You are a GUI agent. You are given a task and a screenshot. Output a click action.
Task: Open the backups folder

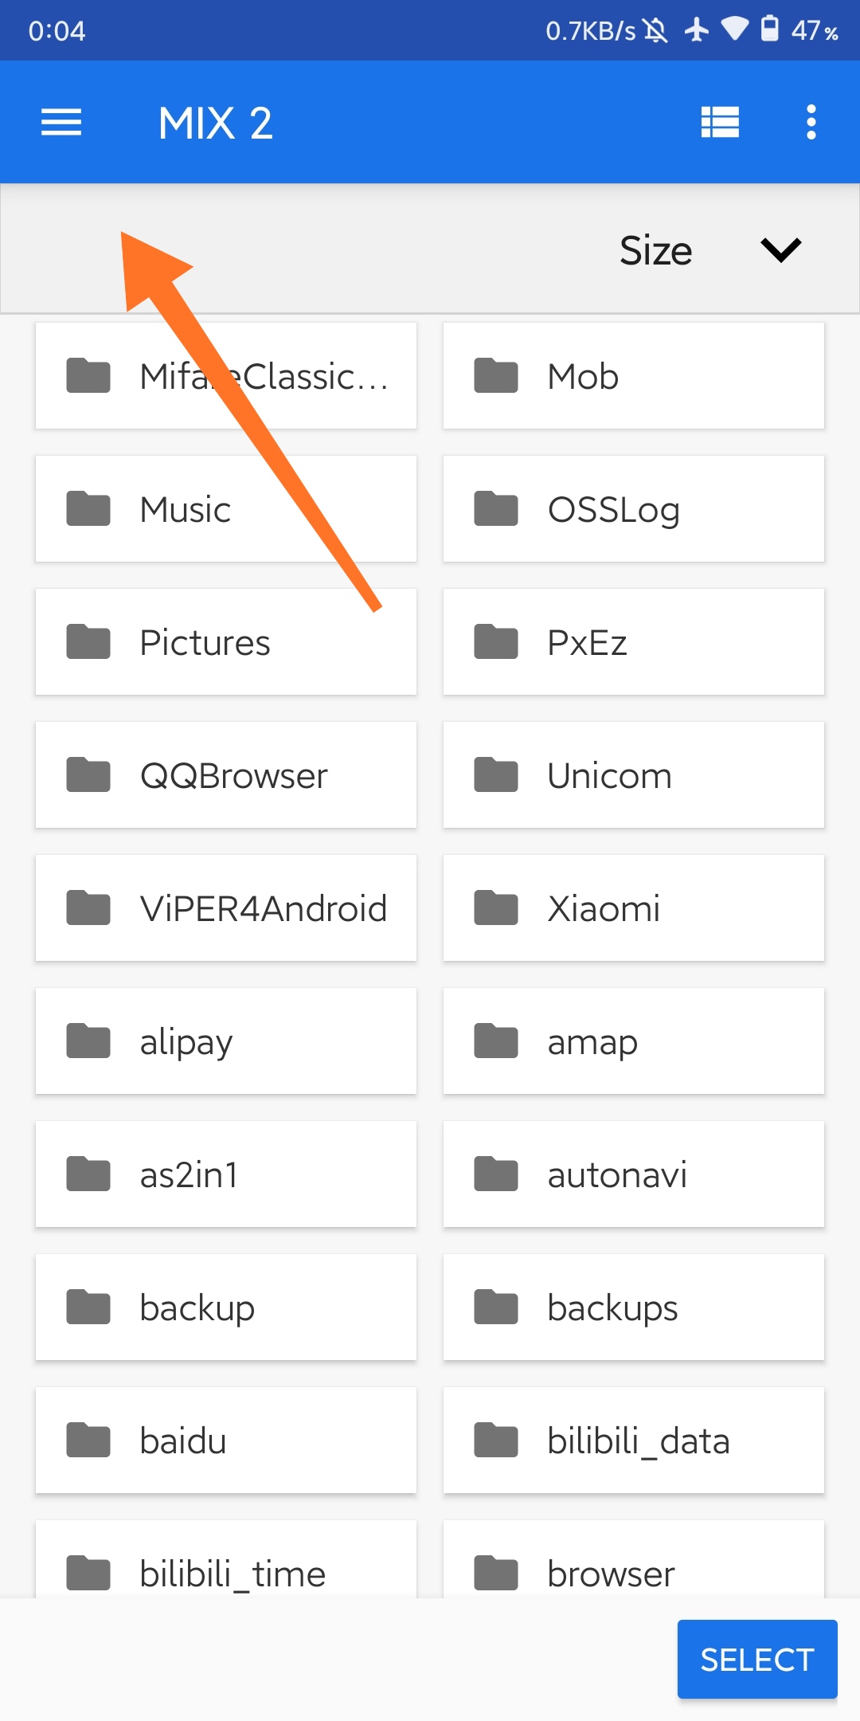point(634,1307)
